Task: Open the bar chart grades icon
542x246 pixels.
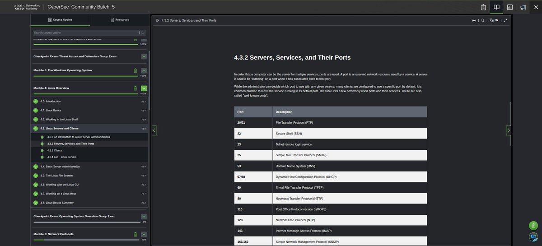Action: click(510, 7)
